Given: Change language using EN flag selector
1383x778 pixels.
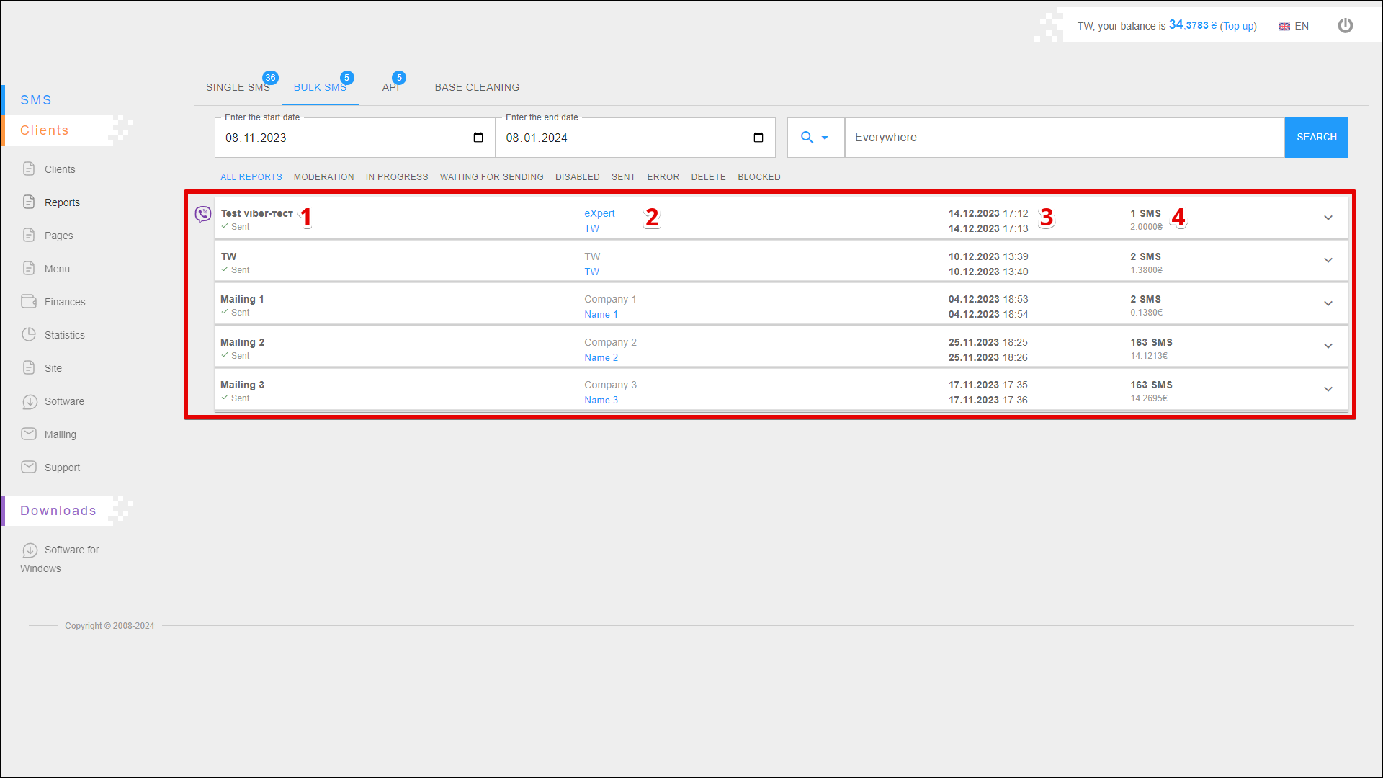Looking at the screenshot, I should [x=1294, y=26].
